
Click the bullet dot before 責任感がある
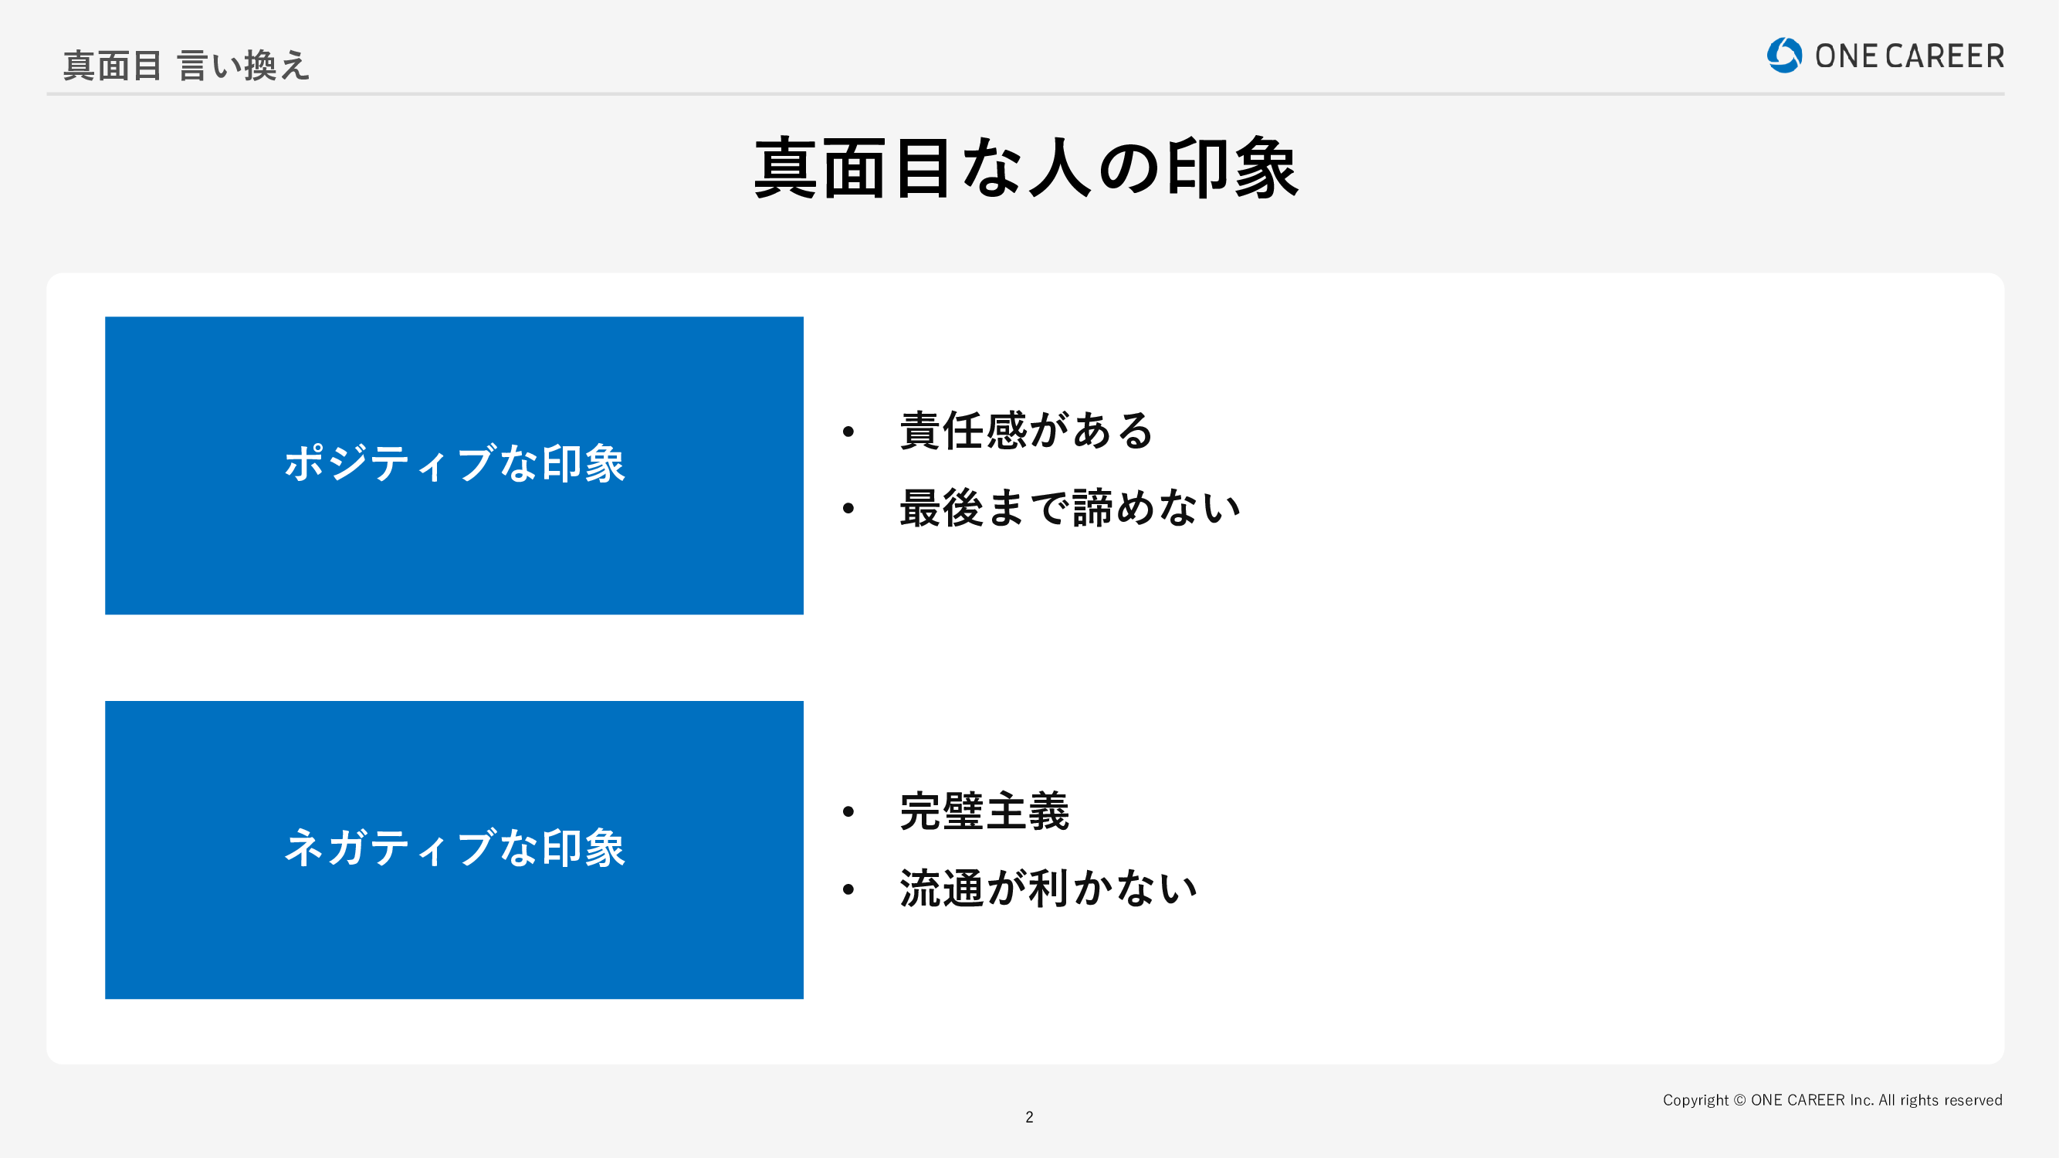tap(848, 432)
